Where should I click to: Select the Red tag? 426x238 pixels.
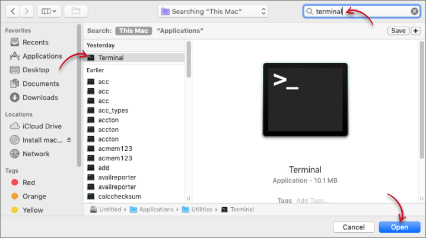(28, 183)
